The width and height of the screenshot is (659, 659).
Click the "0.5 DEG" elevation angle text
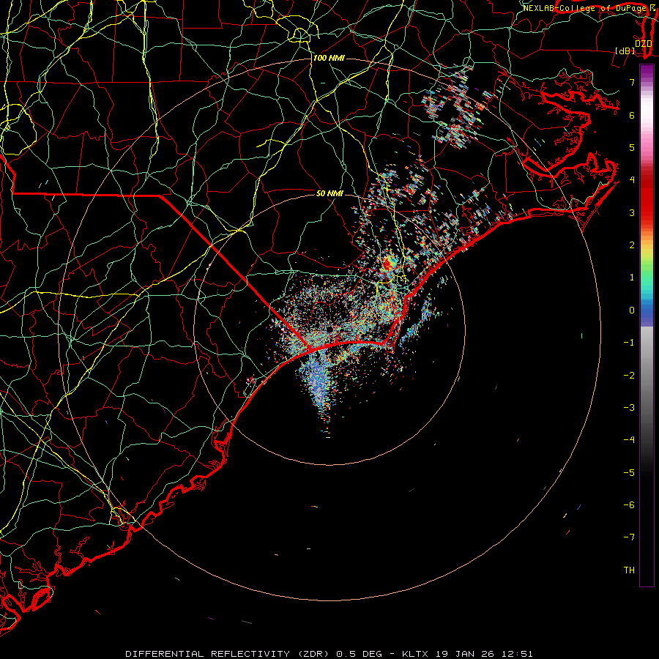coord(360,654)
